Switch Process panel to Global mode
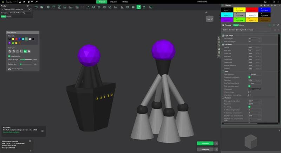This screenshot has height=153, width=281. (236, 25)
